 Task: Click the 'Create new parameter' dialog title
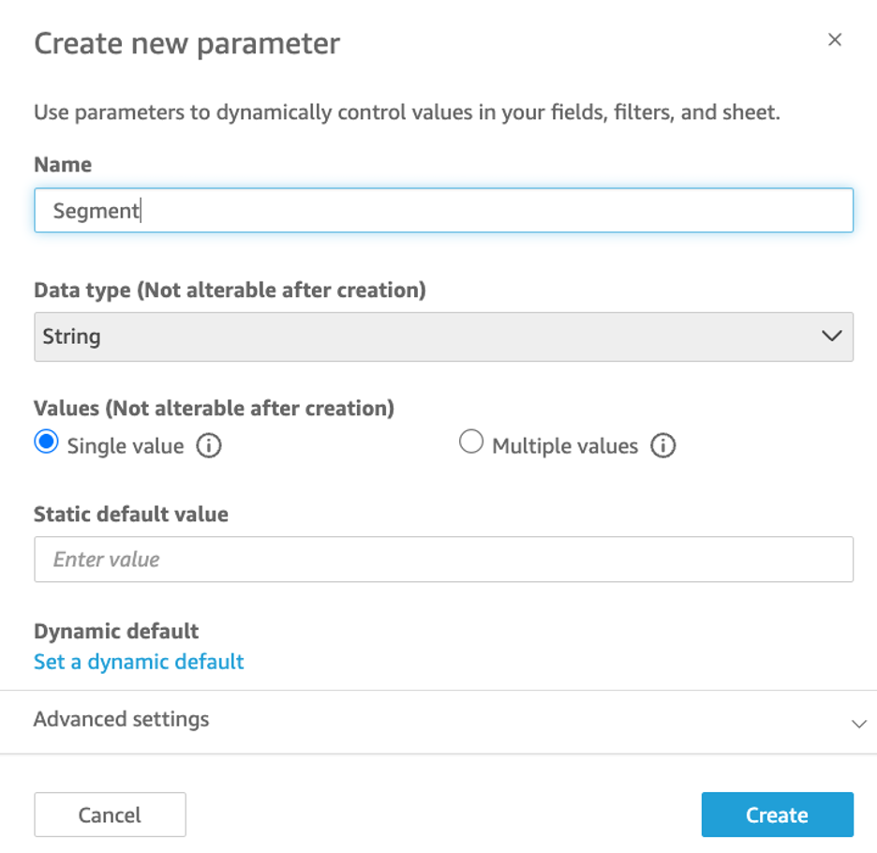tap(186, 43)
